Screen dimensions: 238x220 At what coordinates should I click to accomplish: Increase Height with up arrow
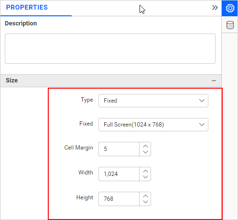[x=145, y=196]
